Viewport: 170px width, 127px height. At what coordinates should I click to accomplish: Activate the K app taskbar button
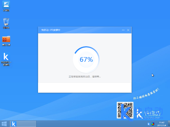pos(23,124)
